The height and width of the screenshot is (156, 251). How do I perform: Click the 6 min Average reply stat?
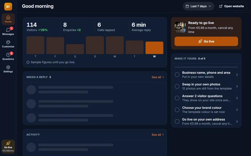(x=141, y=27)
